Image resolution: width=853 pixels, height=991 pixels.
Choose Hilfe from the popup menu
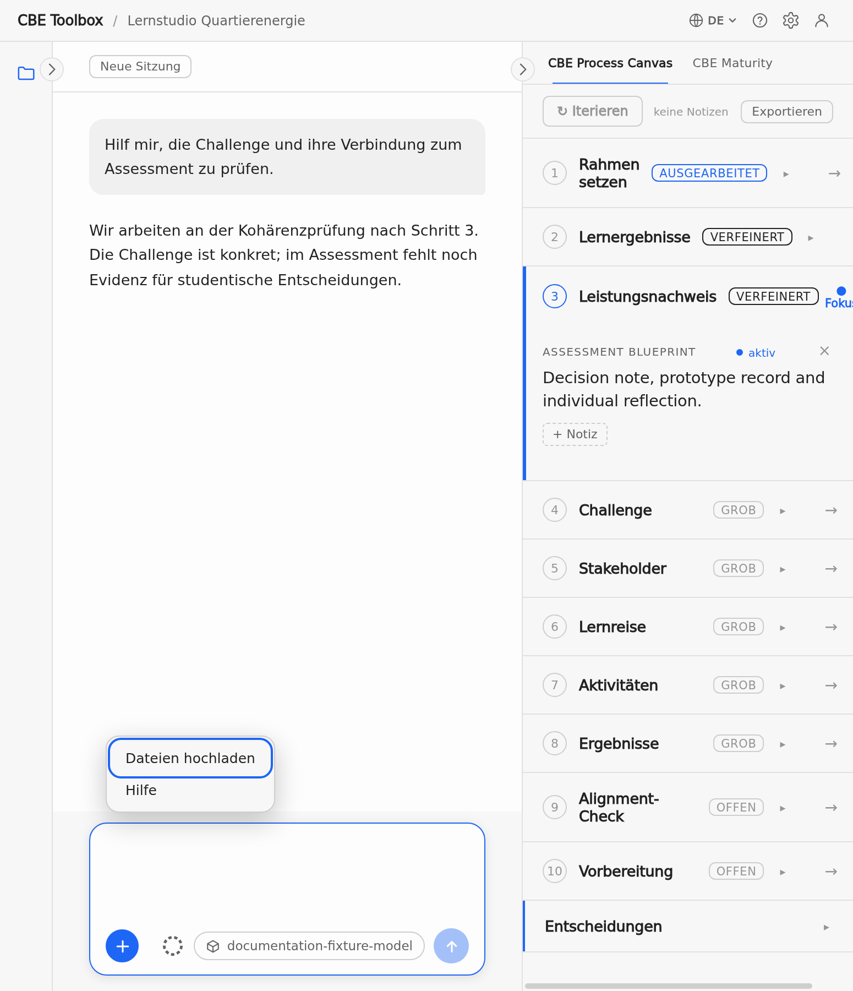(x=190, y=790)
